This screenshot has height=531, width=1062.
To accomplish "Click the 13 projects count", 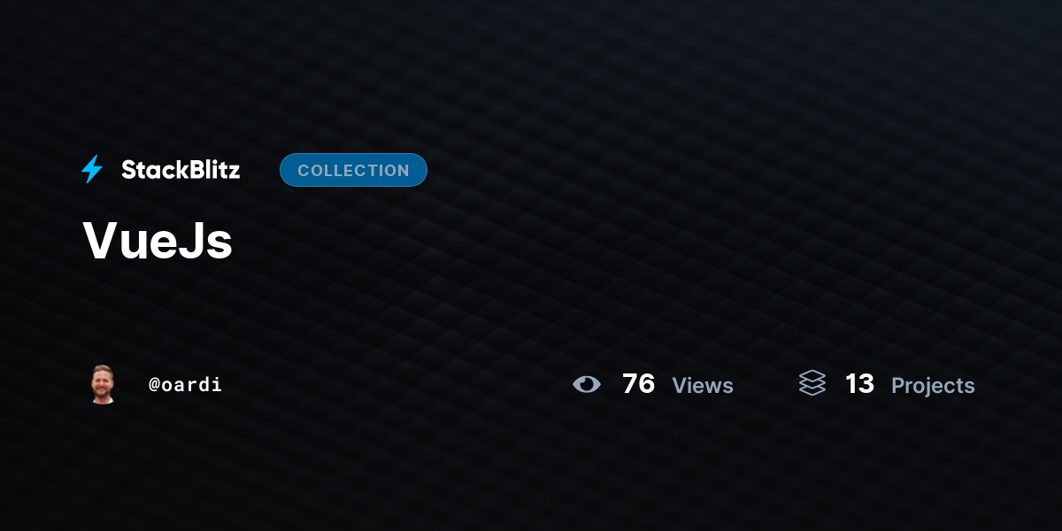I will point(859,384).
